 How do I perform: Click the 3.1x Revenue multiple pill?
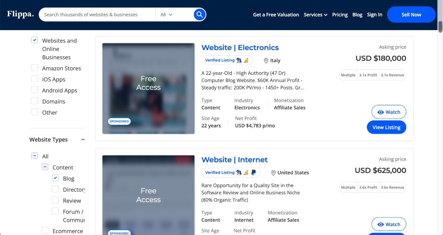[392, 75]
